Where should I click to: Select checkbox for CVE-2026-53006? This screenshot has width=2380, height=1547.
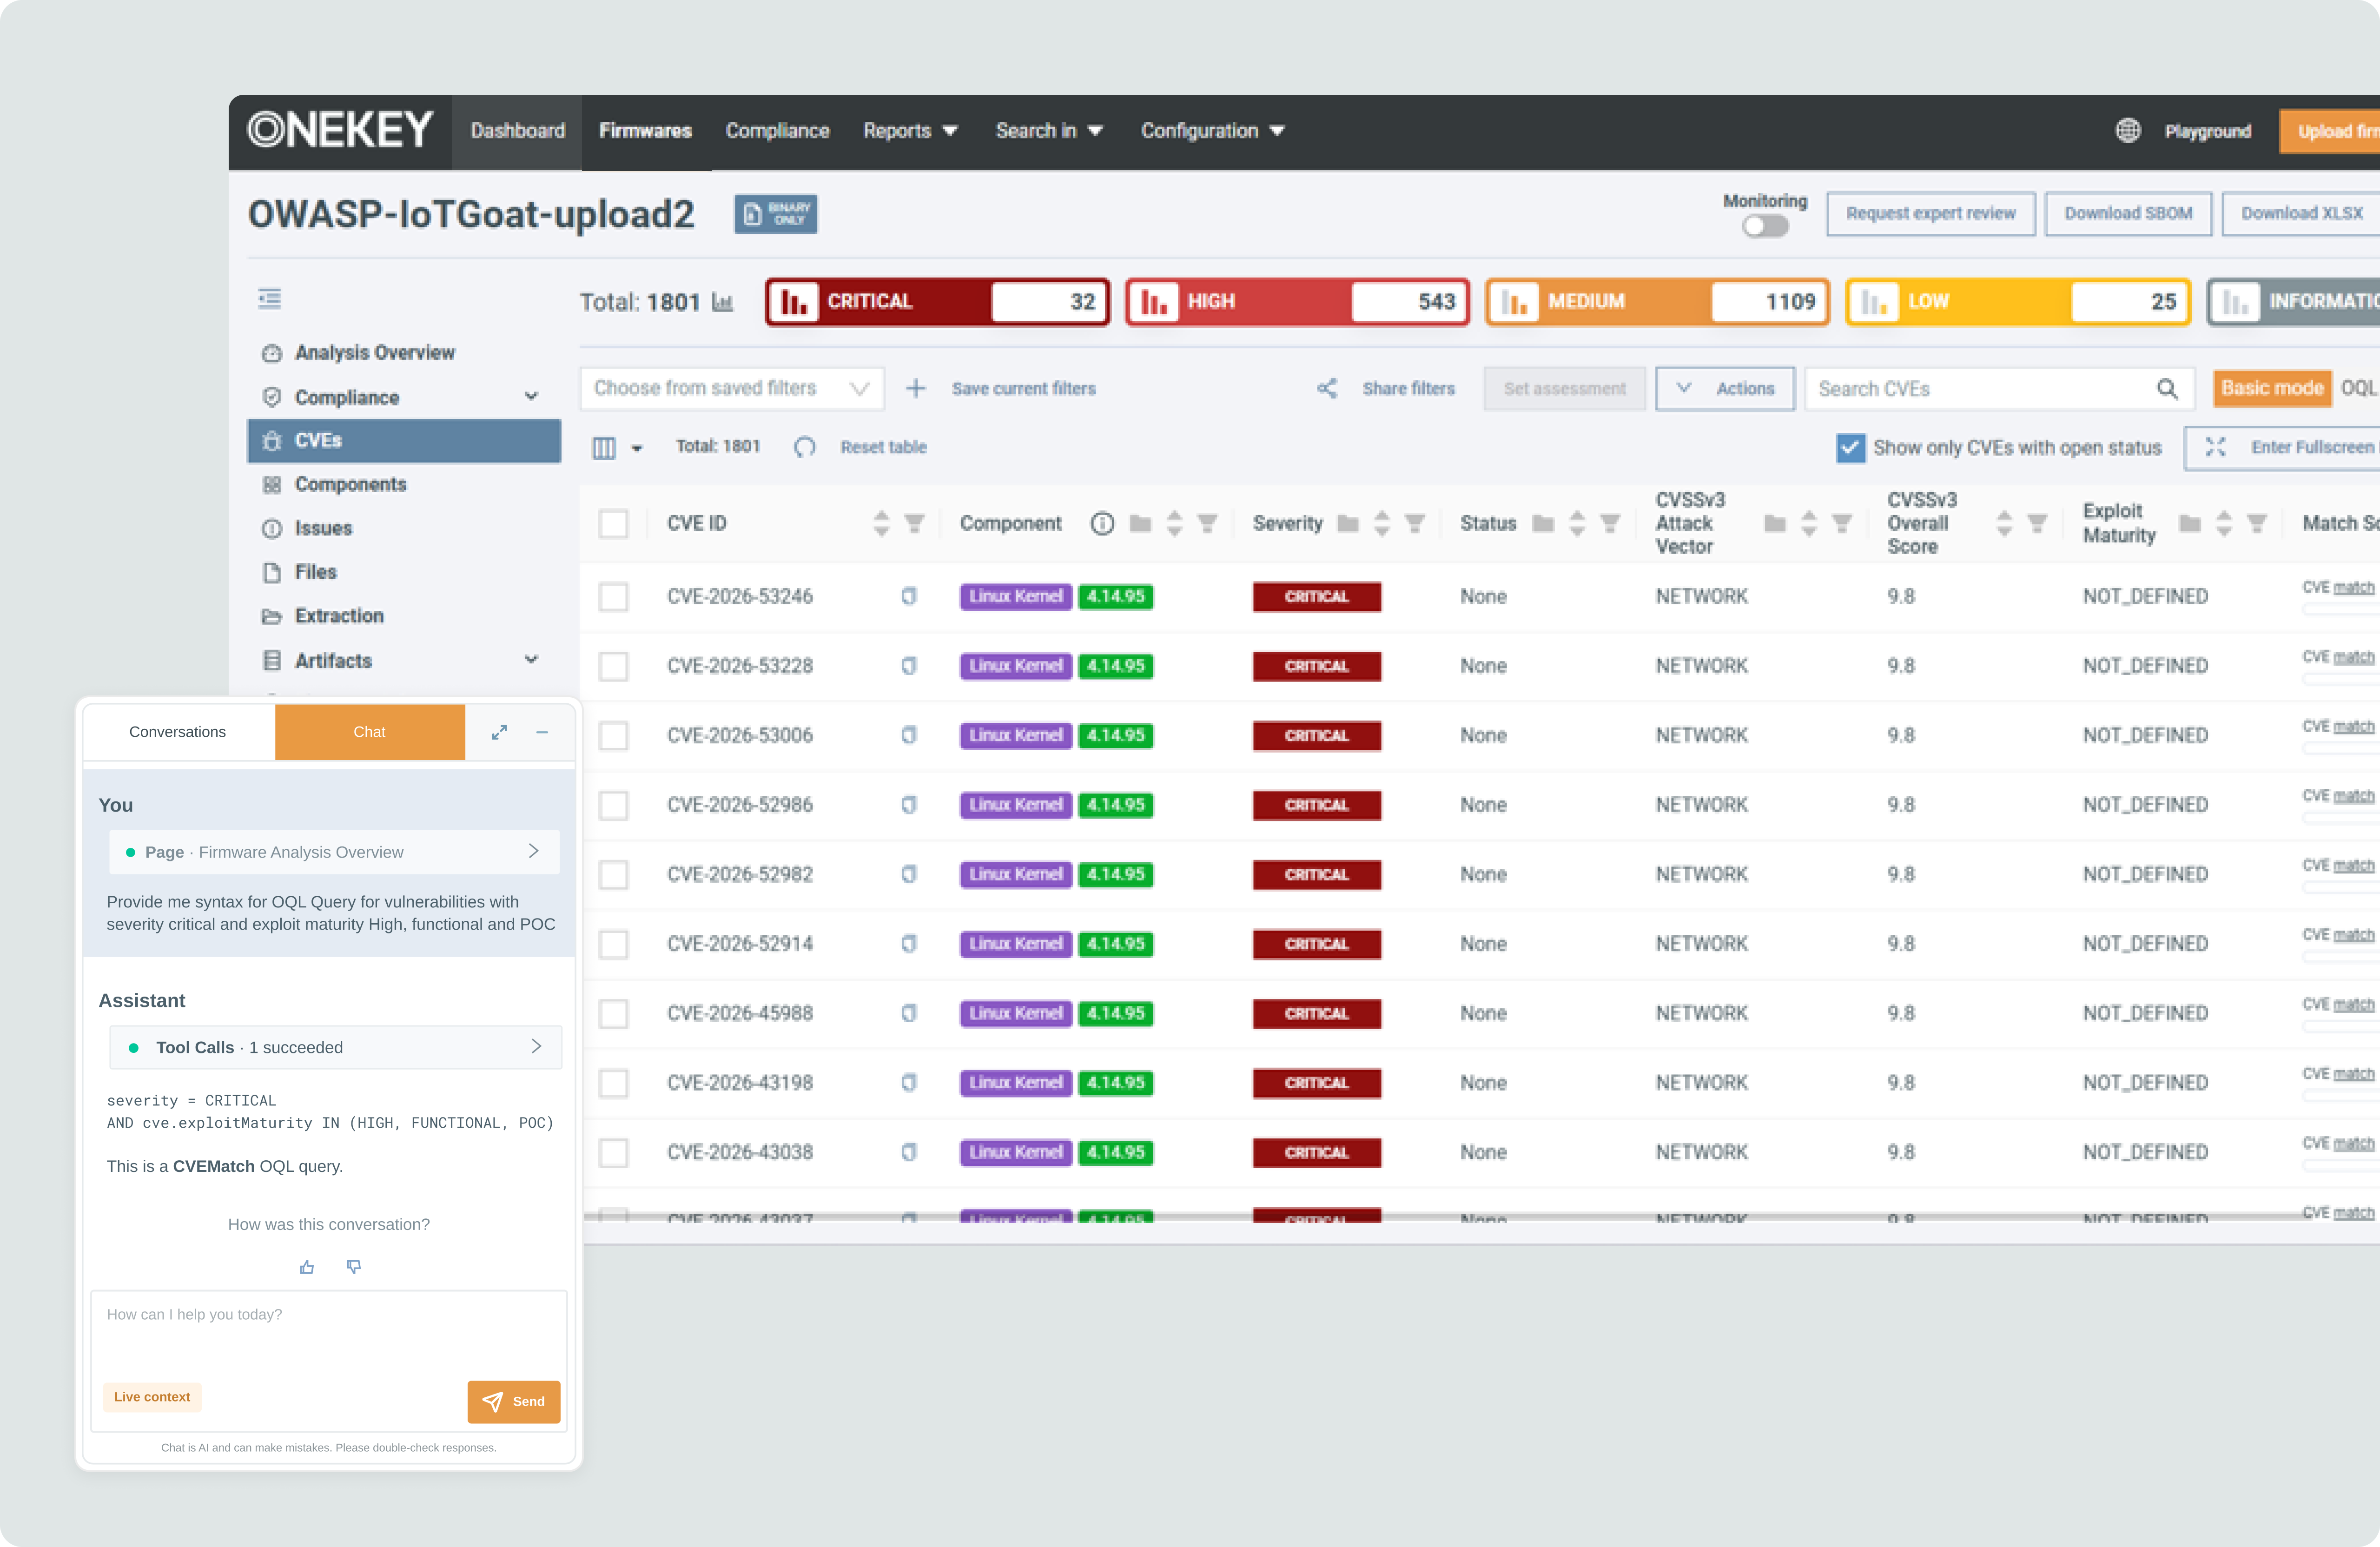coord(613,735)
